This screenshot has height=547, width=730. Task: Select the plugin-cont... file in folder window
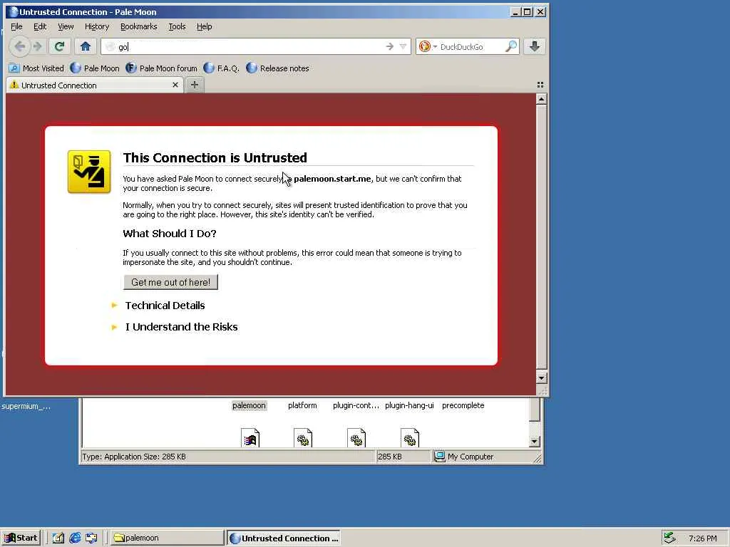(356, 405)
